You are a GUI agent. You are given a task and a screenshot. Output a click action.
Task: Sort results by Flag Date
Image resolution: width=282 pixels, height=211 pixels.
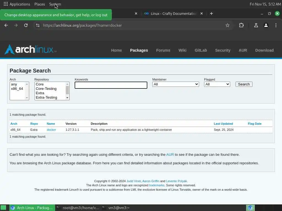pyautogui.click(x=255, y=124)
